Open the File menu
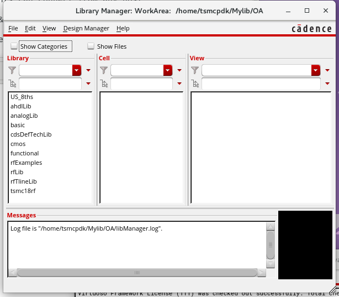Viewport: 339px width, 297px height. pyautogui.click(x=13, y=28)
